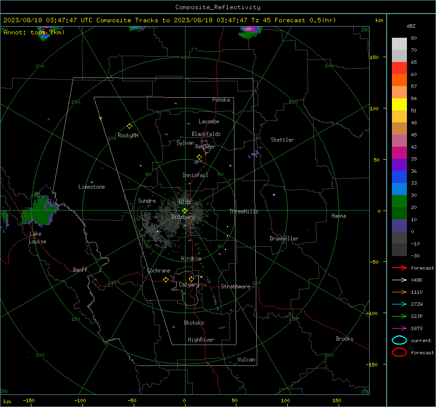Click the magenta 18TS arrow legend icon
The height and width of the screenshot is (407, 436).
coord(399,329)
